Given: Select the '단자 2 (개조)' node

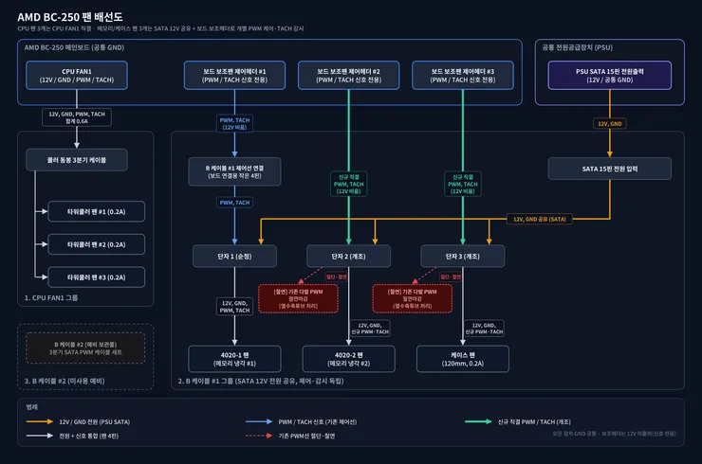Looking at the screenshot, I should point(349,256).
